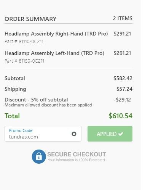Click the green APPLIED button
The height and width of the screenshot is (190, 145).
tap(110, 134)
